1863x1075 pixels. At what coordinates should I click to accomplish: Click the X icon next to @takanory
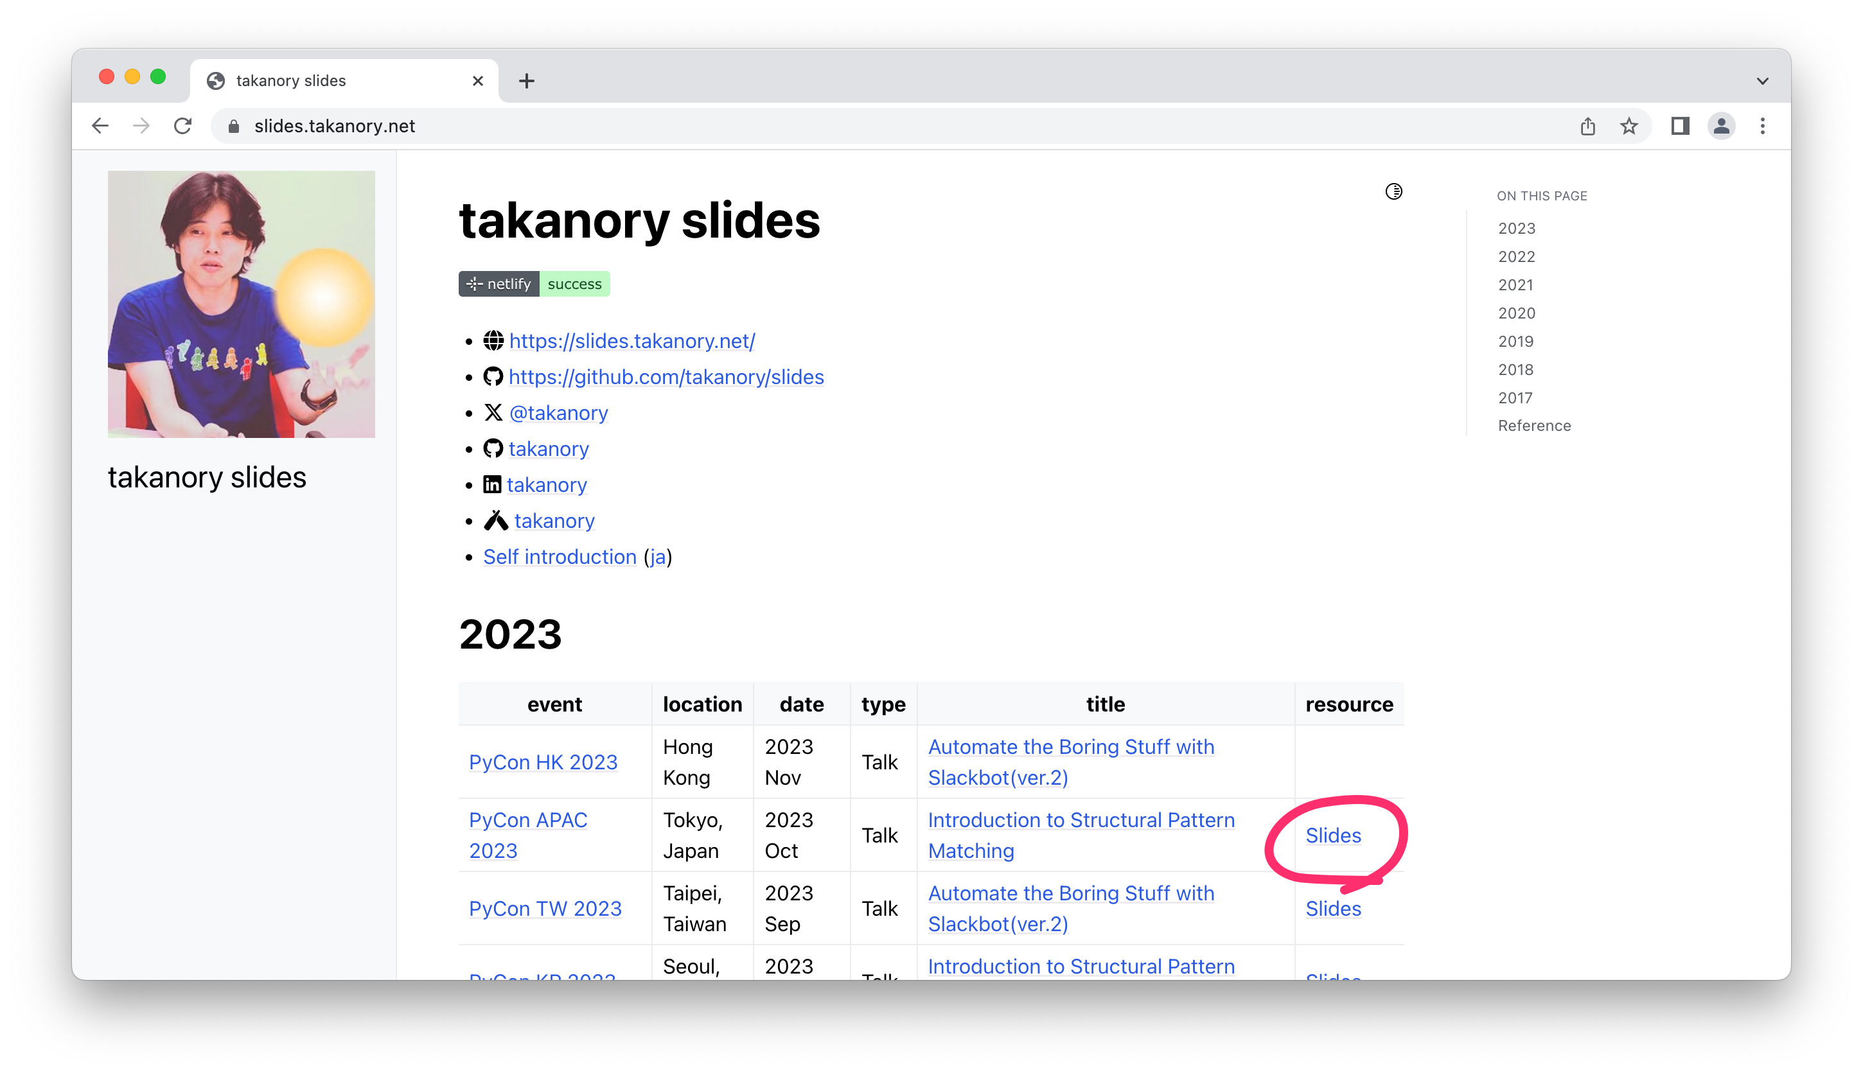point(493,413)
